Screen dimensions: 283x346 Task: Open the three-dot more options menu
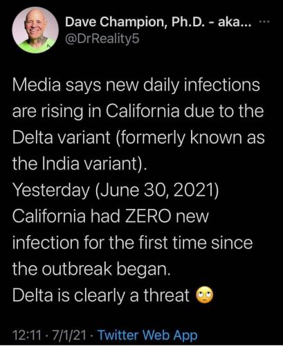(264, 22)
